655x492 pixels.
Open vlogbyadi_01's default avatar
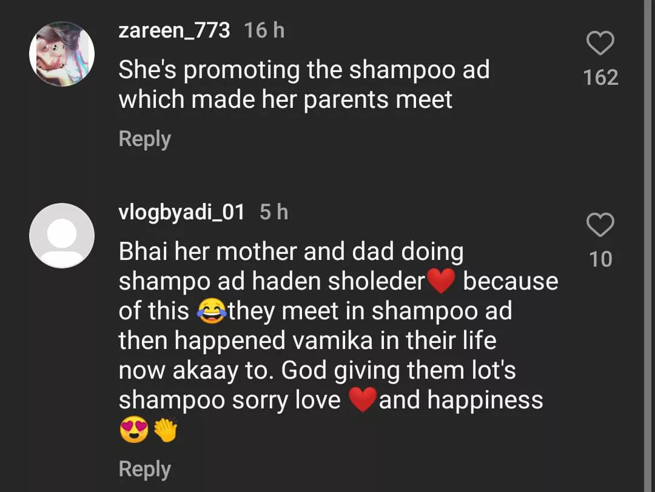pos(62,235)
